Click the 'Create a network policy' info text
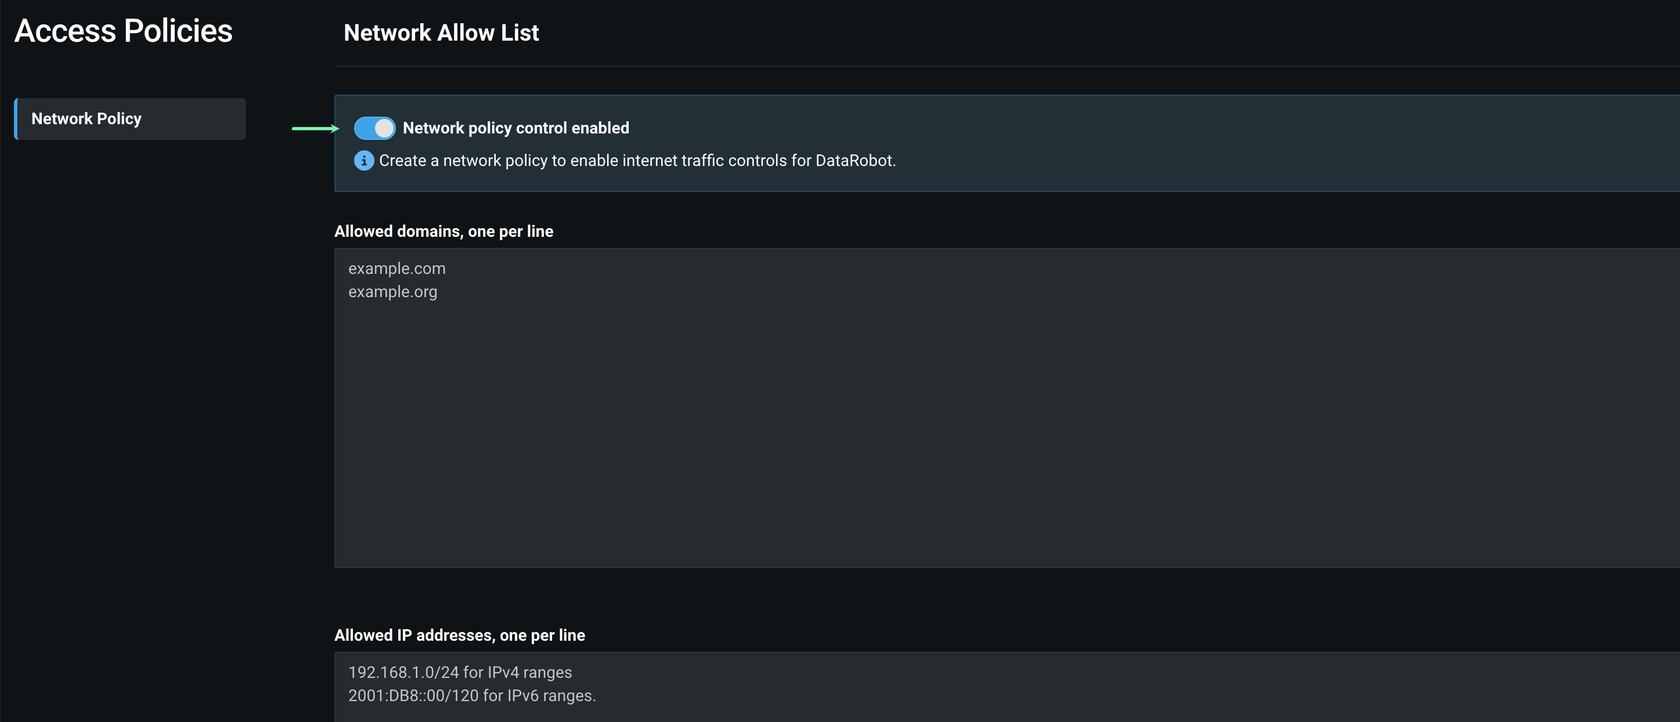Viewport: 1680px width, 722px height. click(x=636, y=160)
